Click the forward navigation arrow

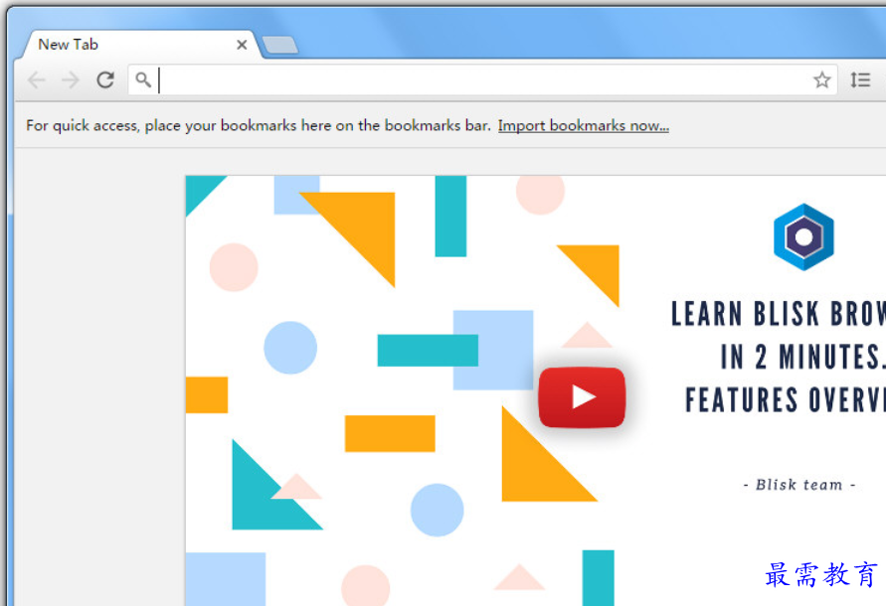[70, 80]
